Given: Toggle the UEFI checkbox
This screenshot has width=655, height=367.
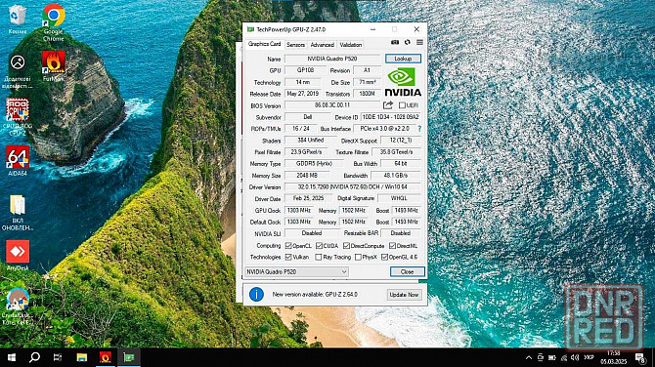Looking at the screenshot, I should 402,105.
